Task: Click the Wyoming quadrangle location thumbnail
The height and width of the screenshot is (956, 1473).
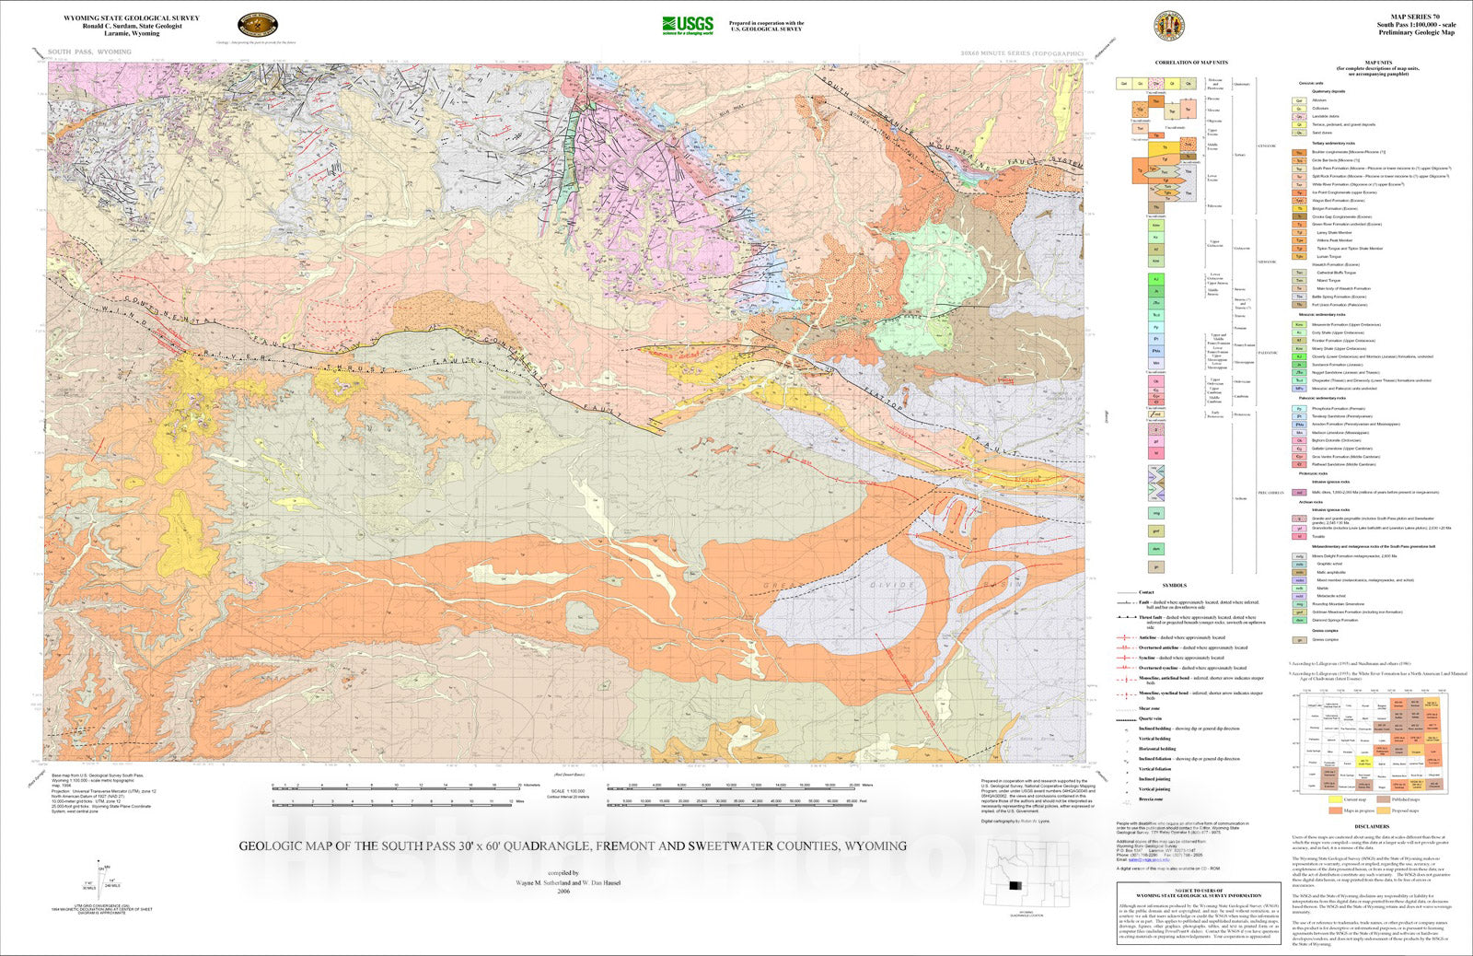Action: pos(1026,873)
